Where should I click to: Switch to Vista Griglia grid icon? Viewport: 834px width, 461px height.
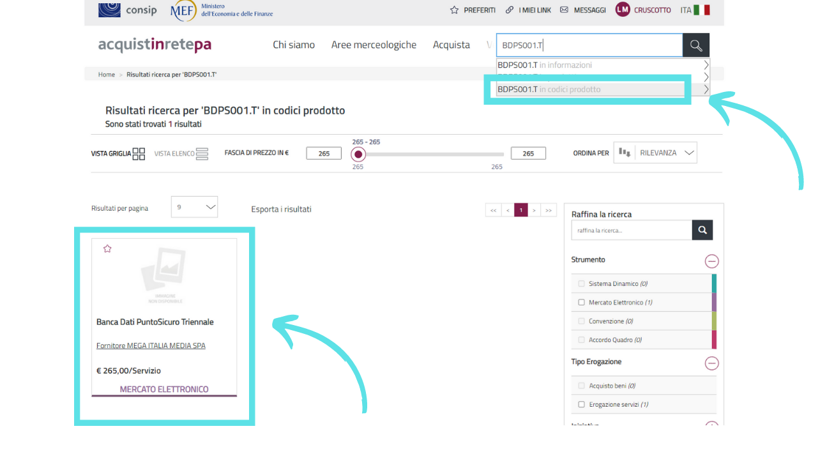click(x=139, y=153)
